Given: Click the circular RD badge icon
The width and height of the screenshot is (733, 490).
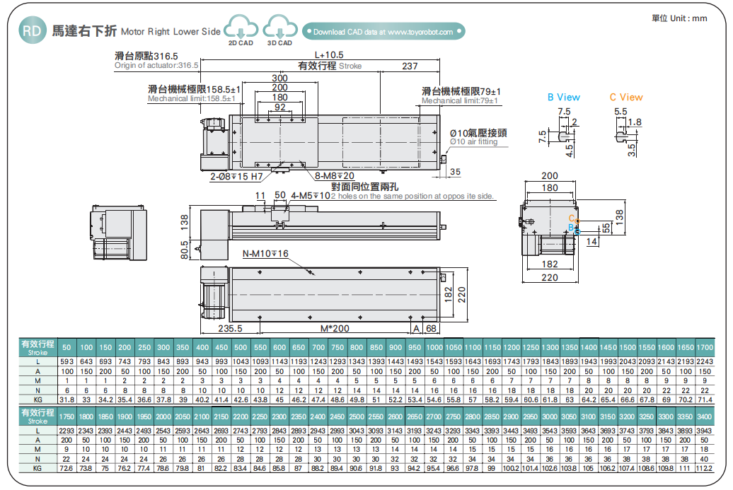Looking at the screenshot, I should point(30,31).
